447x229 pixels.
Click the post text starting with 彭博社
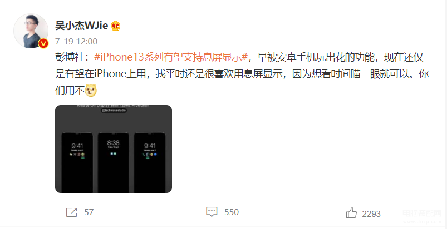tap(242, 74)
